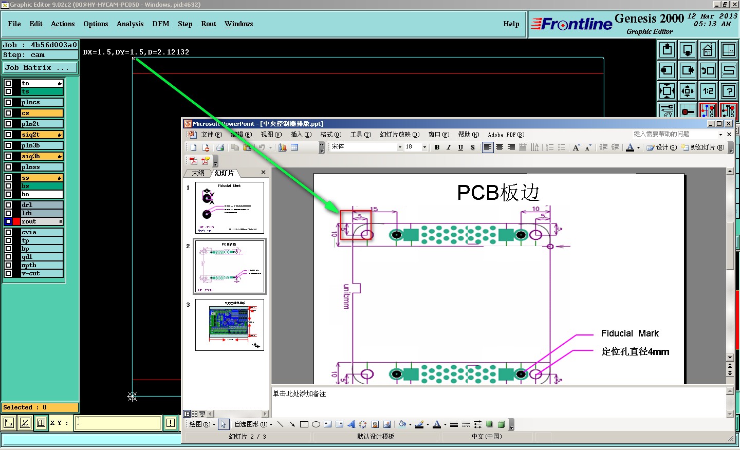740x450 pixels.
Task: Open the Help menu in Genesis
Action: click(x=511, y=24)
